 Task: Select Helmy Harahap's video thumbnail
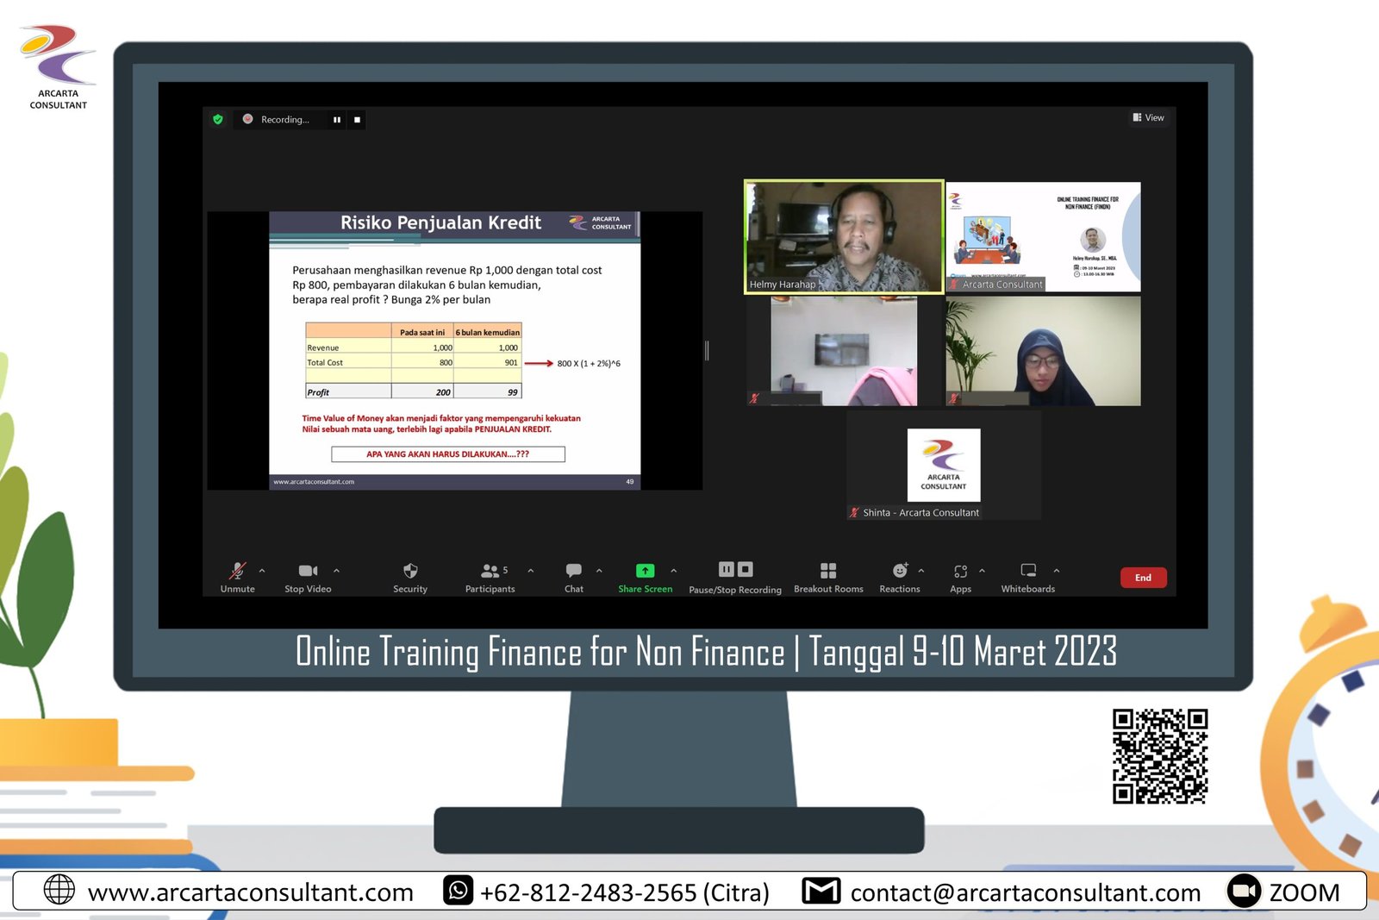tap(844, 236)
